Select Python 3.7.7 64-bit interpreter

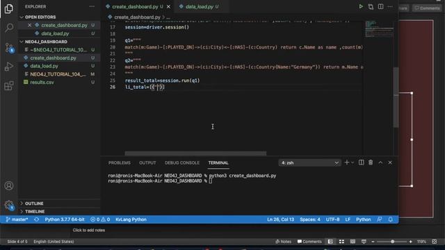(x=65, y=219)
